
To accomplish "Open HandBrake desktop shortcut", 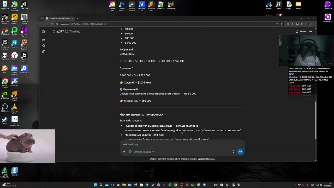I will pyautogui.click(x=171, y=5).
